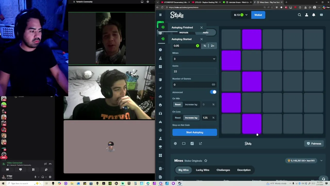The image size is (330, 186).
Task: Open the 8.13 balance currency dropdown
Action: tap(241, 15)
